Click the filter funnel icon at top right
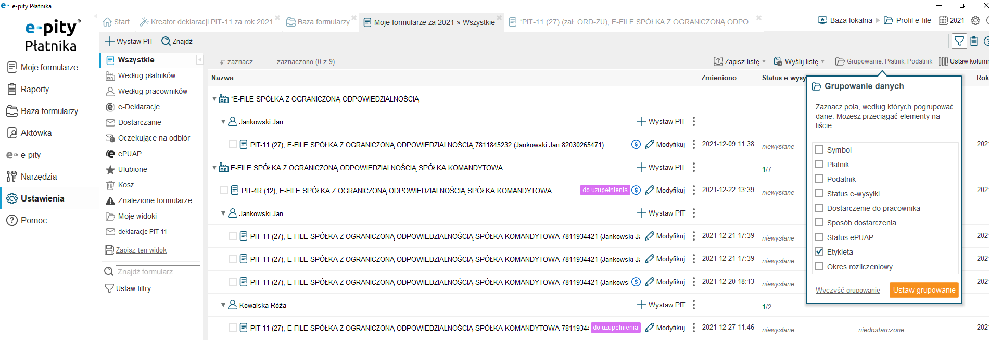Viewport: 989px width, 340px height. (959, 41)
